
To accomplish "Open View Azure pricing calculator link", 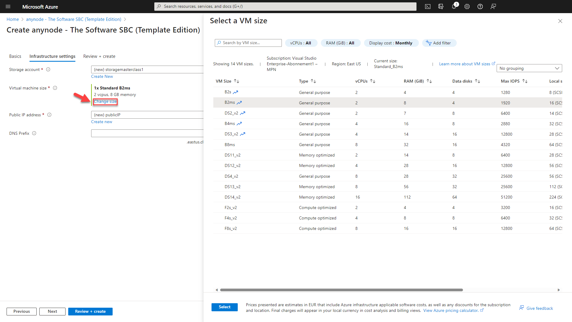I will click(x=453, y=311).
